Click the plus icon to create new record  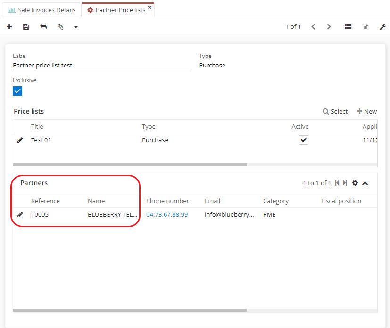[x=9, y=27]
